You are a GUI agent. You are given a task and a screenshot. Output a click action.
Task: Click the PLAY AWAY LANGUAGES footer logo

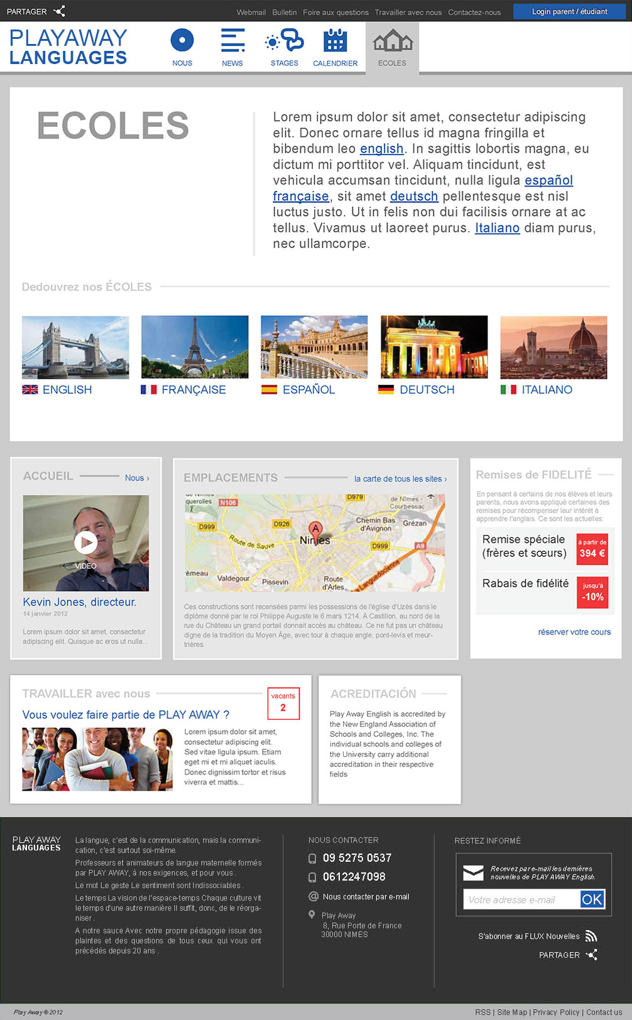click(36, 844)
